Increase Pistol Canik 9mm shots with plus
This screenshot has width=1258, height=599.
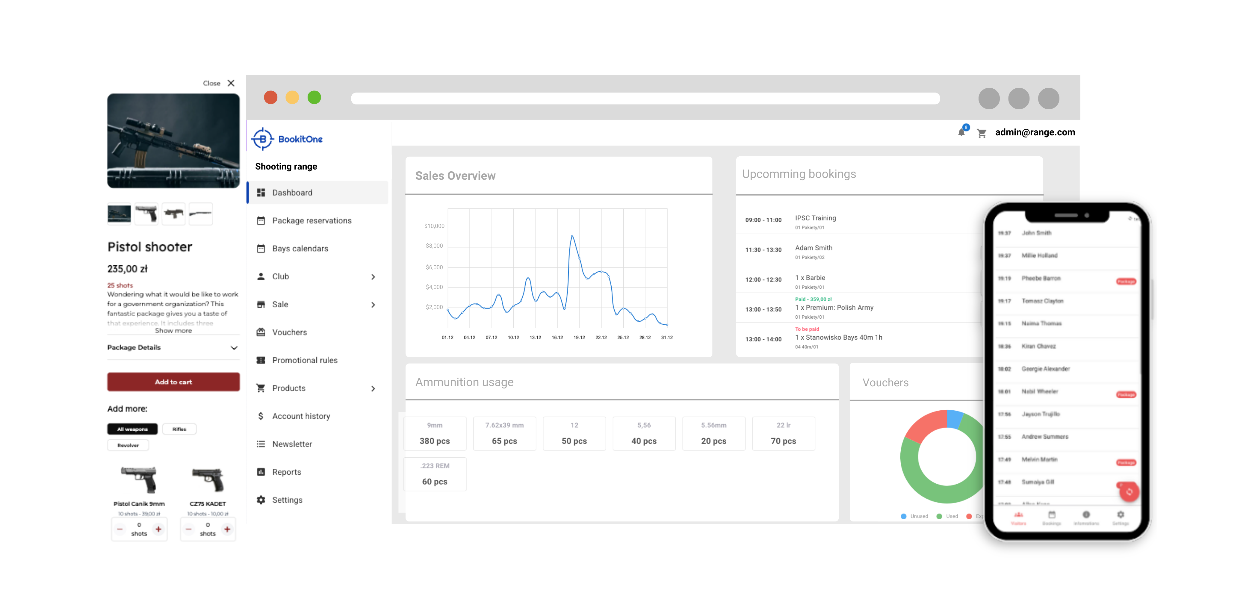tap(158, 529)
